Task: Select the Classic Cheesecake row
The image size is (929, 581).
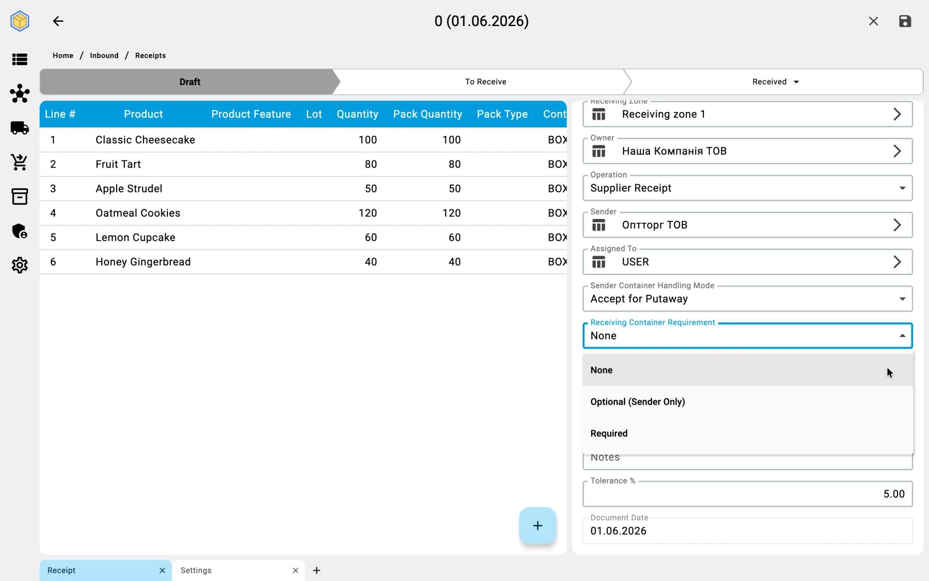Action: tap(303, 140)
